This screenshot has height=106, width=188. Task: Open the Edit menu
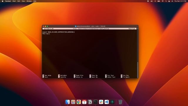tap(19, 1)
